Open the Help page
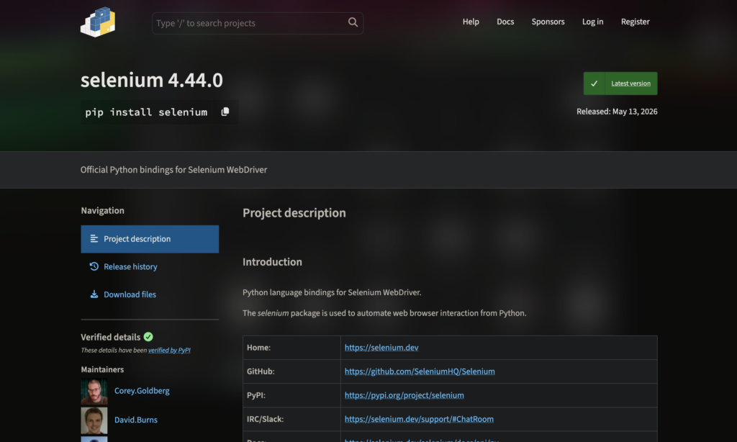 coord(471,22)
